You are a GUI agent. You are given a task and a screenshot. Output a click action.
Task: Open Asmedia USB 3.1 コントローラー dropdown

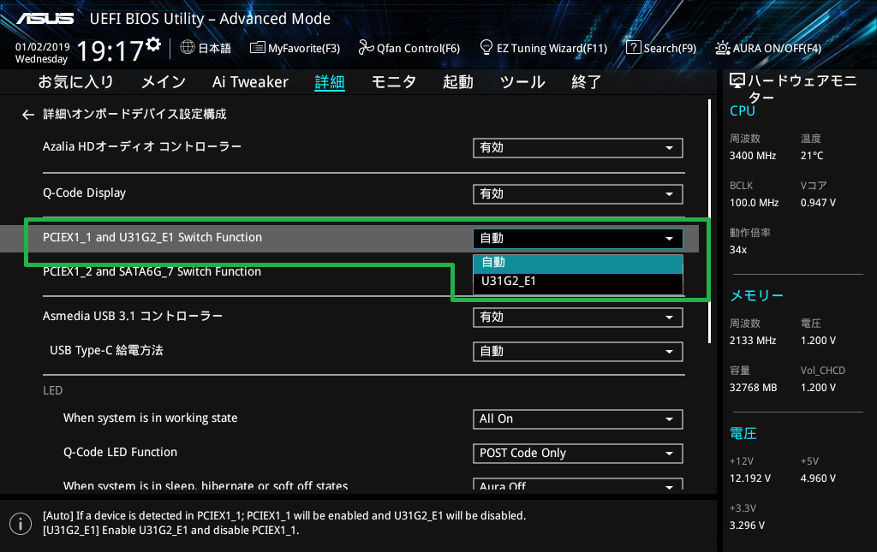point(578,318)
